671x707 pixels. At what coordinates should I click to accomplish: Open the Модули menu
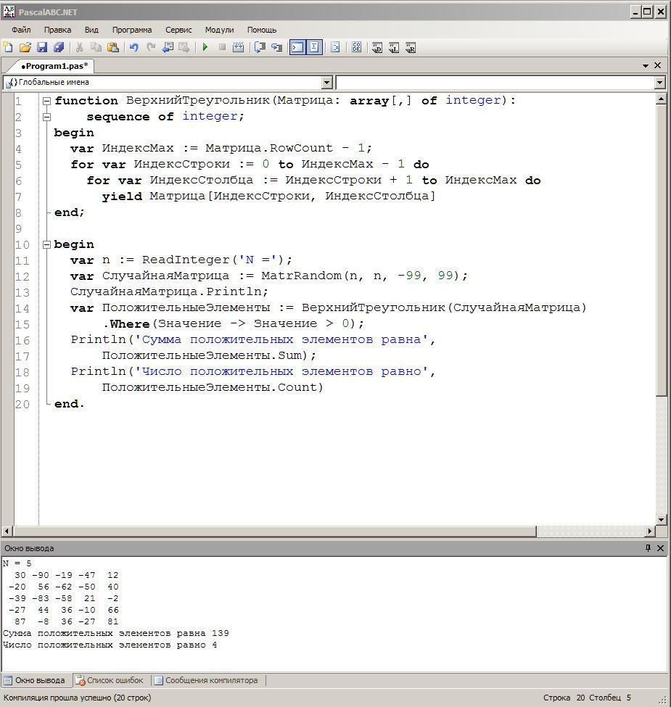click(219, 30)
